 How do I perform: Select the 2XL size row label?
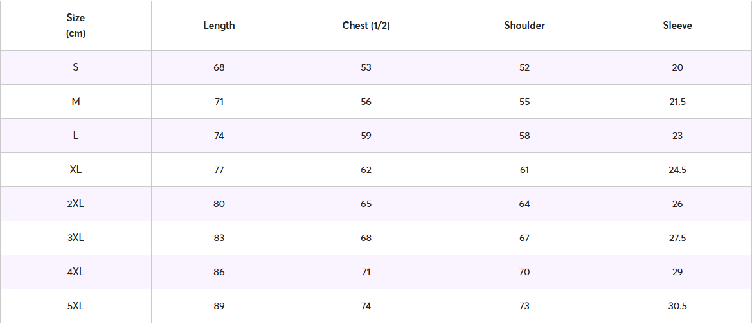pyautogui.click(x=76, y=204)
